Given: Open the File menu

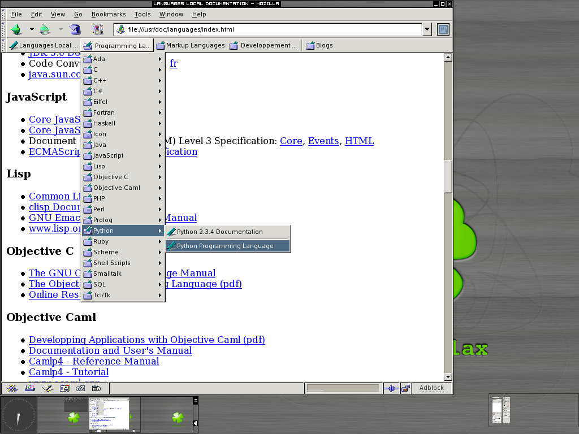Looking at the screenshot, I should (16, 14).
